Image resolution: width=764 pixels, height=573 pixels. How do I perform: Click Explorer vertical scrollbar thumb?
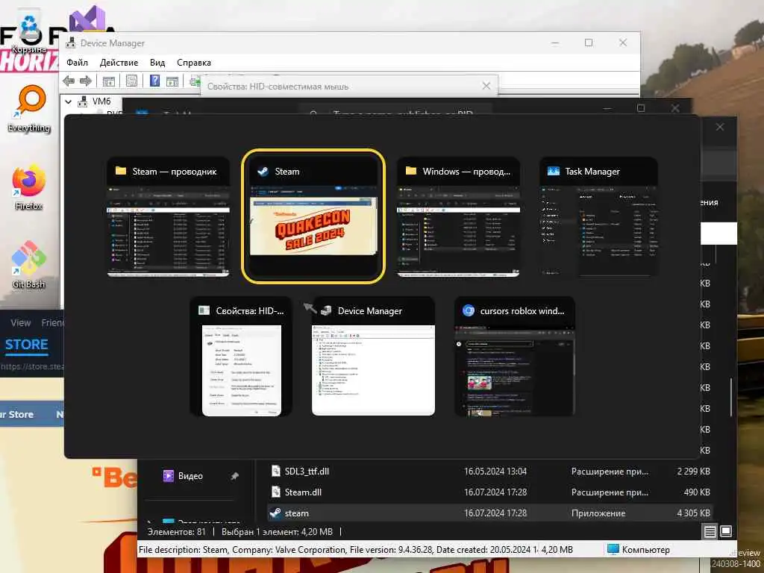(x=731, y=397)
